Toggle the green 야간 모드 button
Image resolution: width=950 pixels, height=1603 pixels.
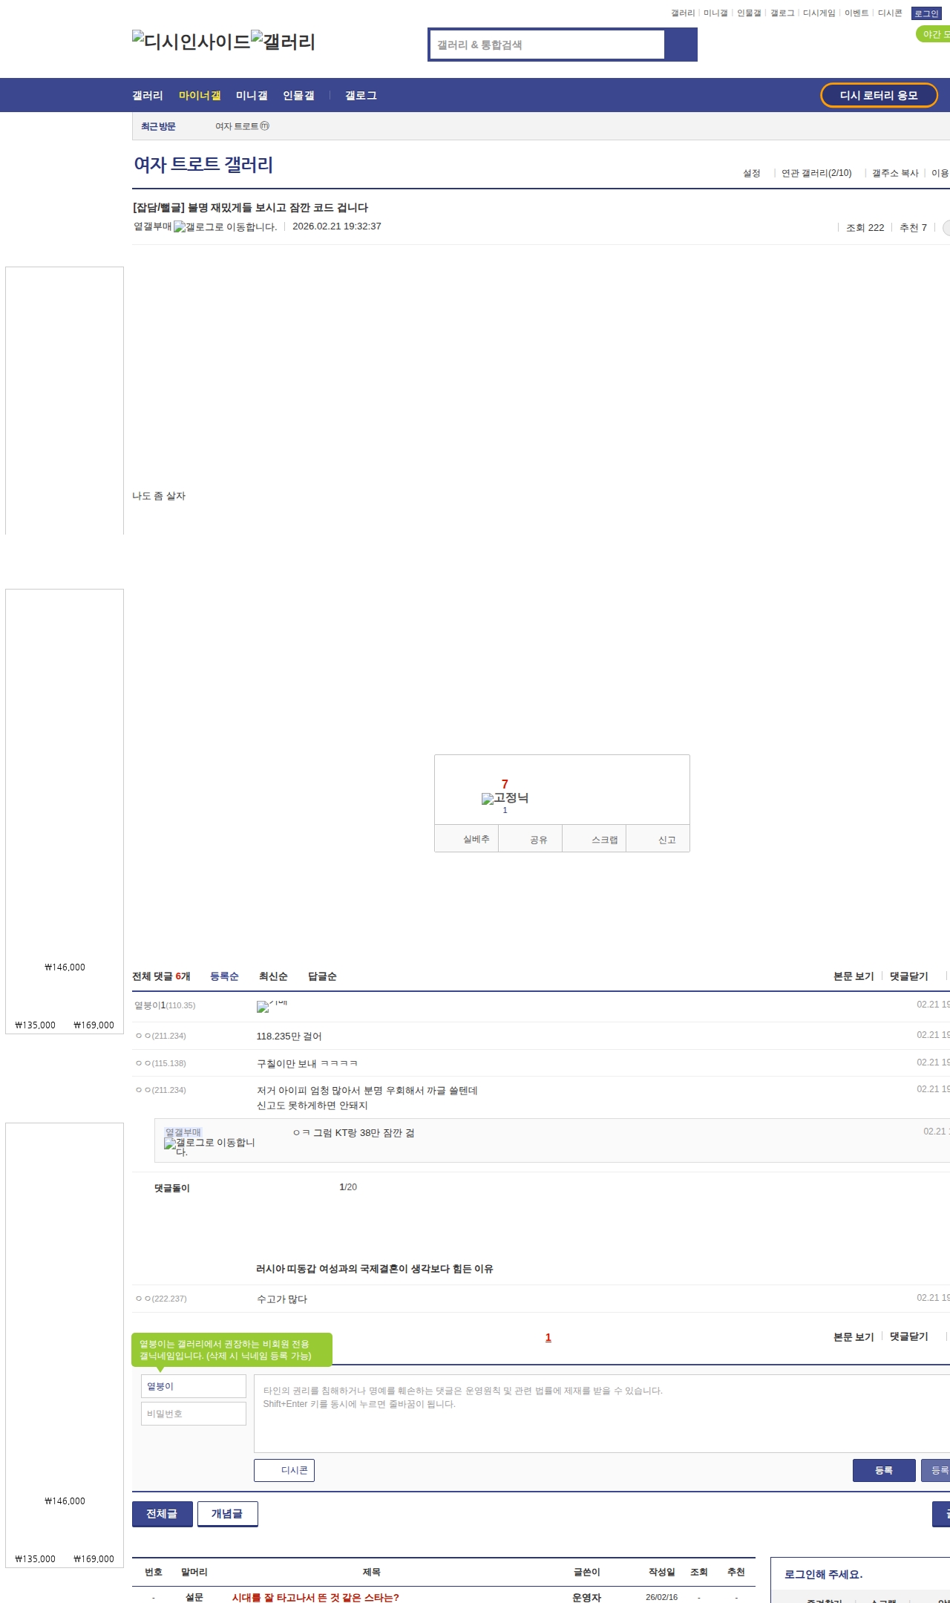(x=934, y=34)
